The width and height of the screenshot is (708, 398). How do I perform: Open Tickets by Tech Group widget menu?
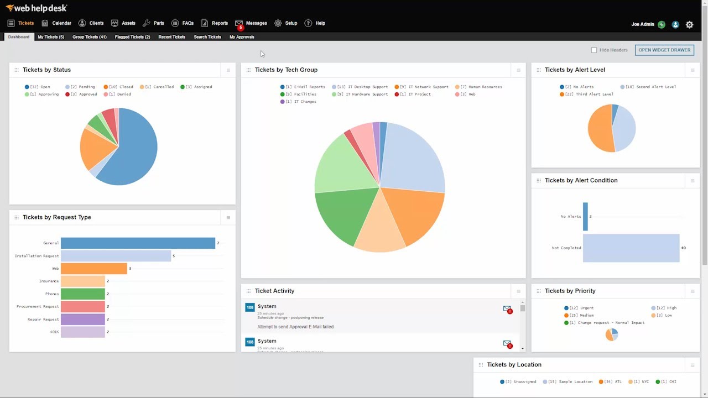tap(518, 70)
